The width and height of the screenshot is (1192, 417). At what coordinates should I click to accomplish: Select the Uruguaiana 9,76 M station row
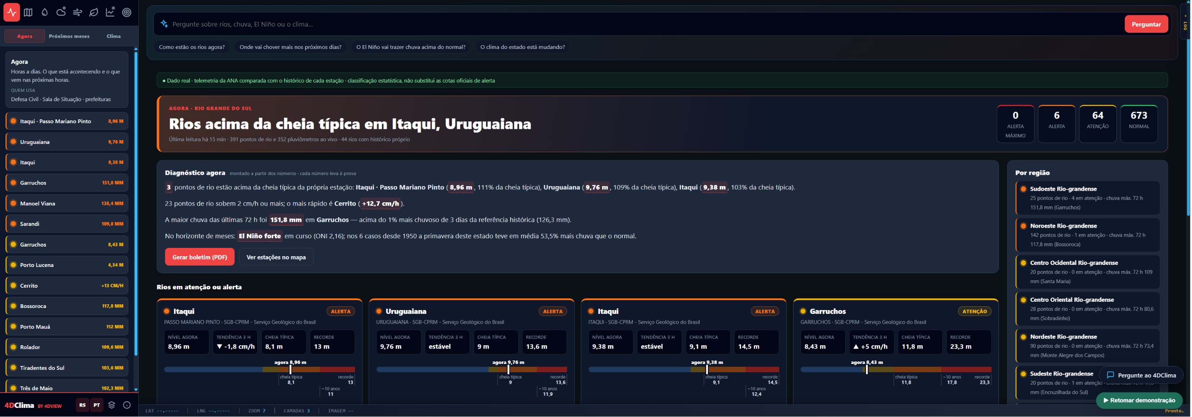pyautogui.click(x=66, y=142)
